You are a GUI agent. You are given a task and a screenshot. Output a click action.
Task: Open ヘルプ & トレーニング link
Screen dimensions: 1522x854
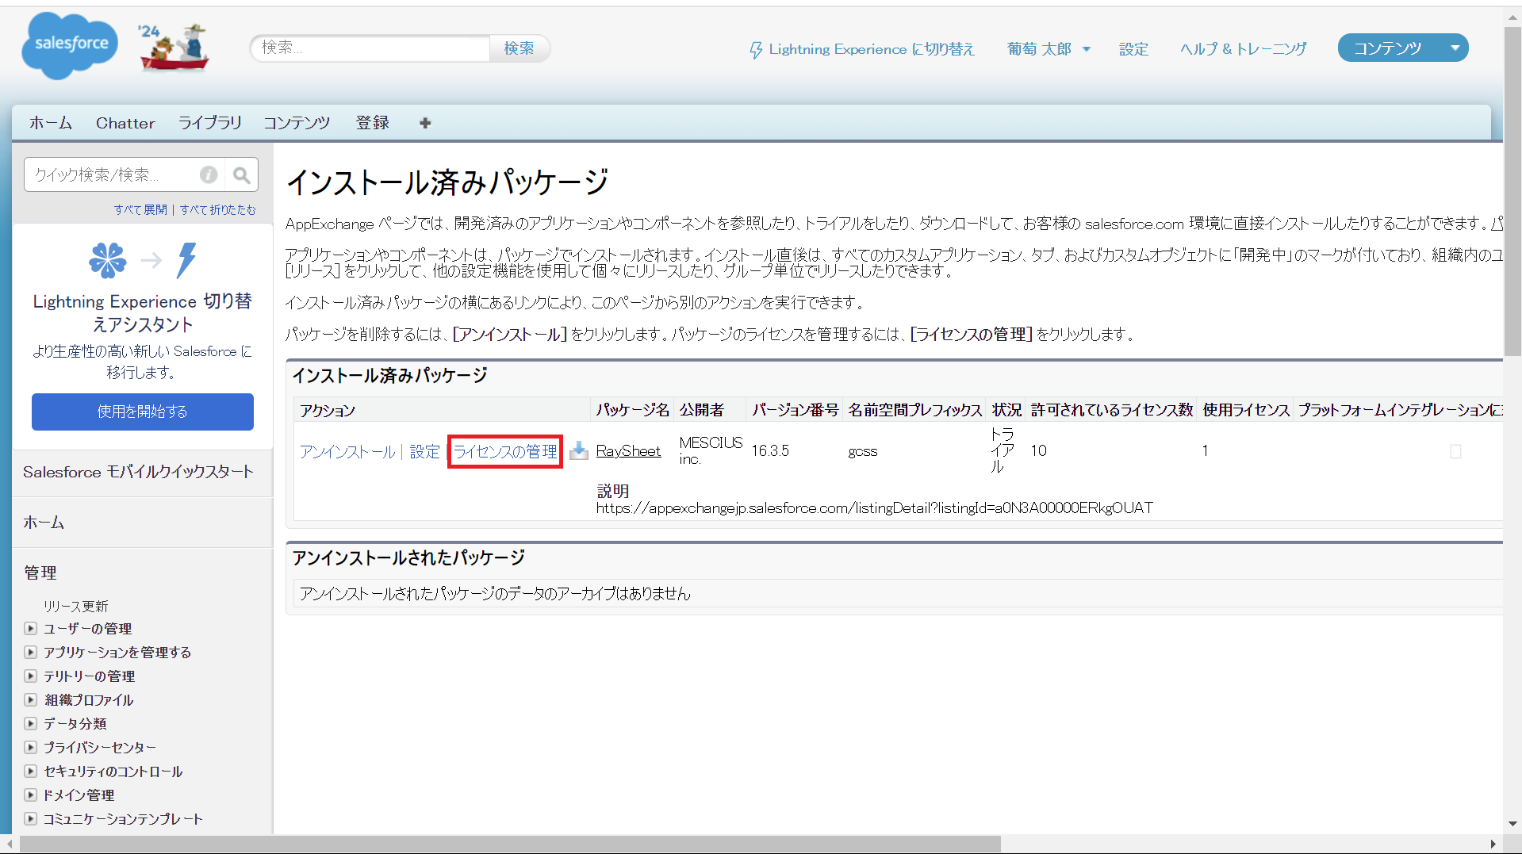[1243, 49]
